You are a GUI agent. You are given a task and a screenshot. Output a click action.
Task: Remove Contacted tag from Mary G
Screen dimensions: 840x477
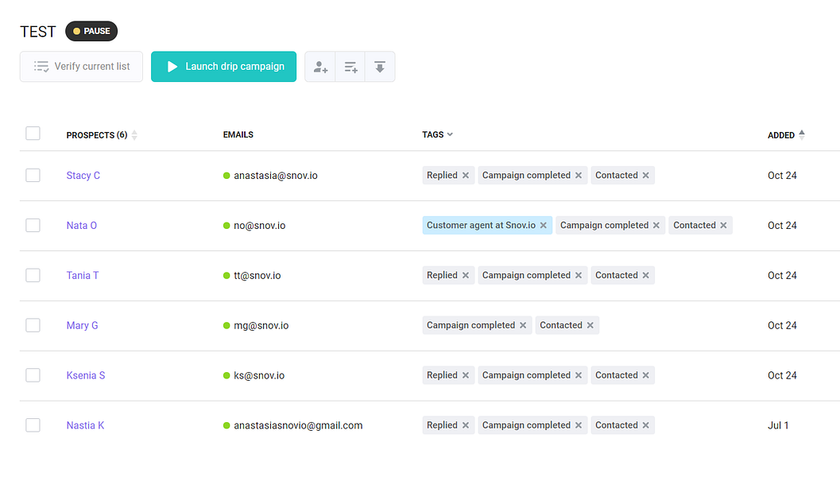coord(590,325)
